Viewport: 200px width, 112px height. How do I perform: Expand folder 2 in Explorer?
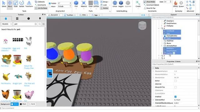point(159,56)
